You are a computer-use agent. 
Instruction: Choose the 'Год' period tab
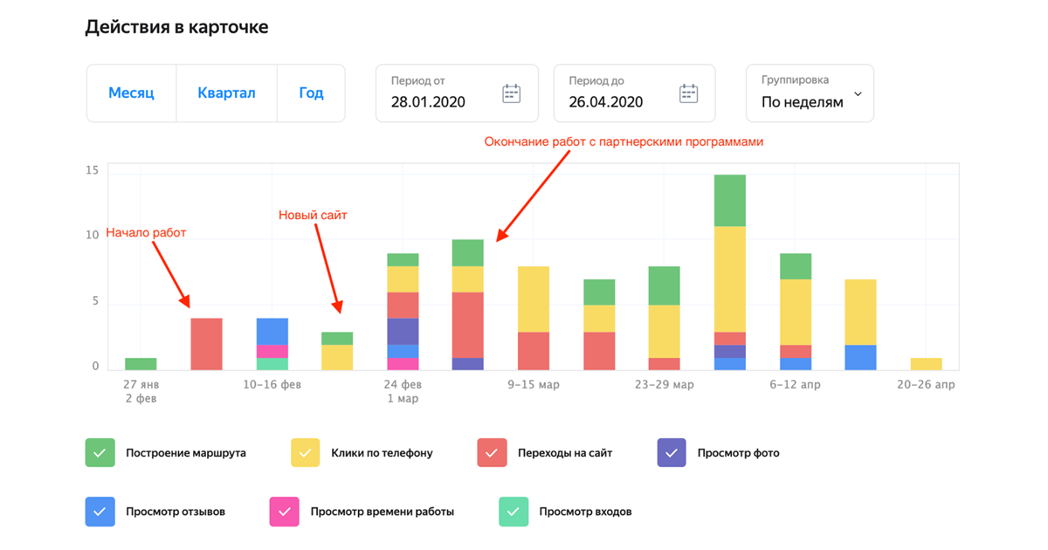click(x=311, y=93)
